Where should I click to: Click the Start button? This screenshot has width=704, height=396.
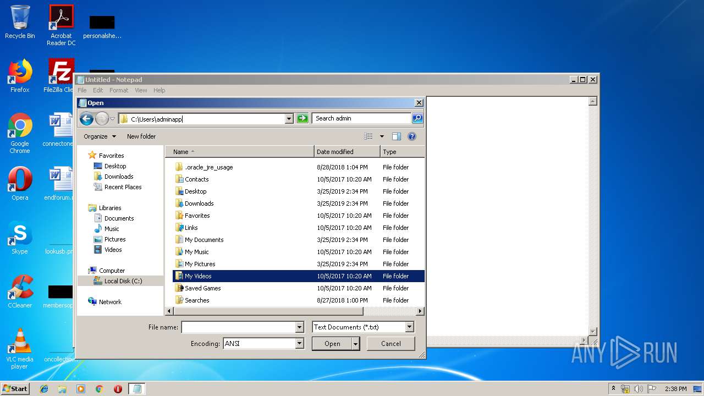click(15, 389)
